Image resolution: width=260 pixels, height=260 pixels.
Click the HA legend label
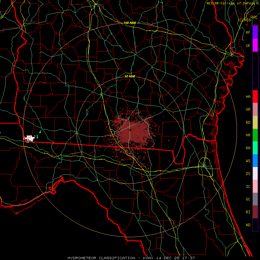tap(248, 96)
